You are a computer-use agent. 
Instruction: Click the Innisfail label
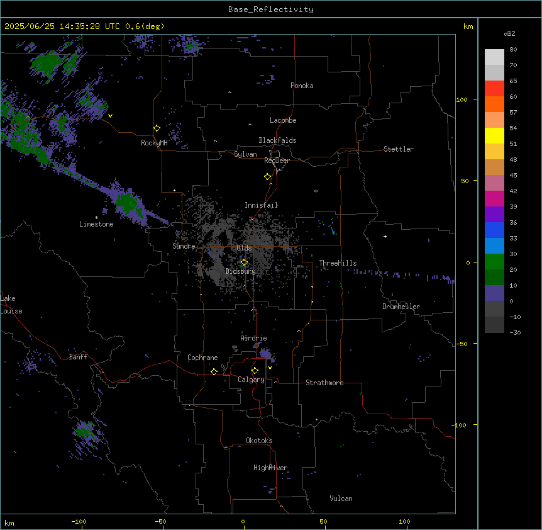click(261, 205)
